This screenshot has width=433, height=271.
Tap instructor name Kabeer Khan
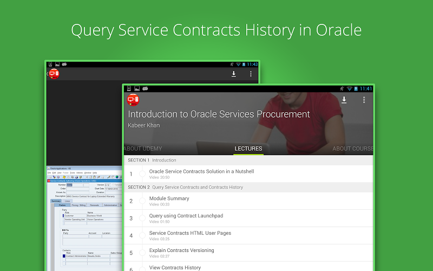coord(143,125)
